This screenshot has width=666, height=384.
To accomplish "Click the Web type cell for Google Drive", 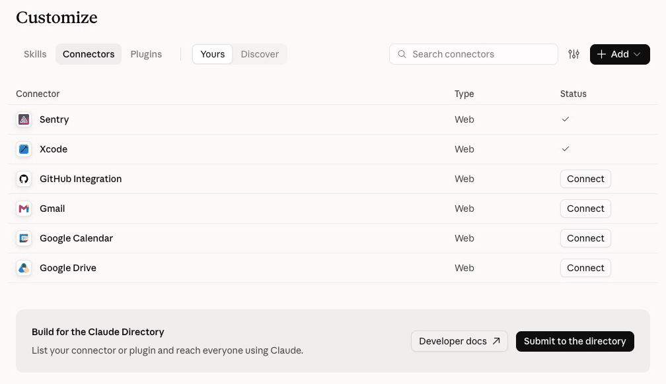I will click(x=464, y=268).
